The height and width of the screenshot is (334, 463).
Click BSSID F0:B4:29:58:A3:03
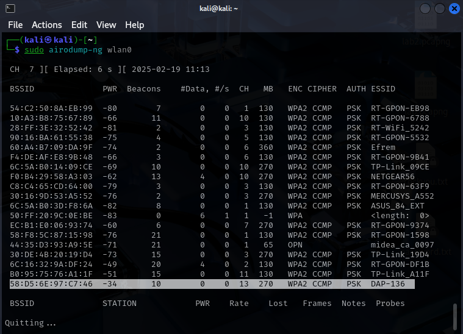pyautogui.click(x=51, y=176)
